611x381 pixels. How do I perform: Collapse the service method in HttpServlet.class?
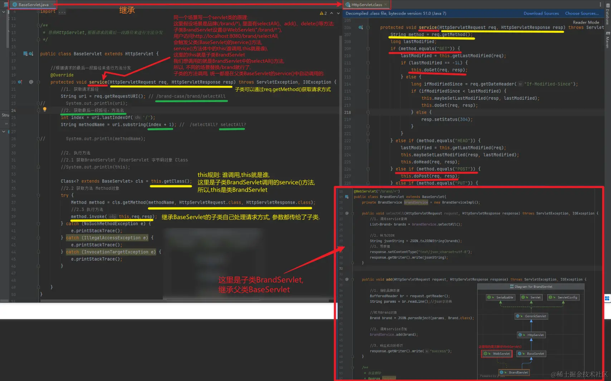(368, 27)
